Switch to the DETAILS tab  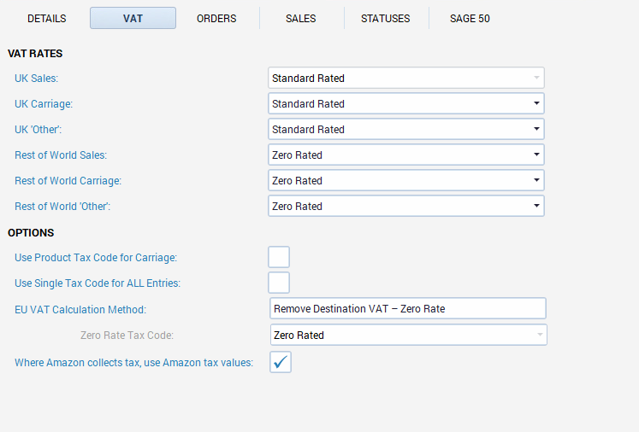[x=47, y=18]
